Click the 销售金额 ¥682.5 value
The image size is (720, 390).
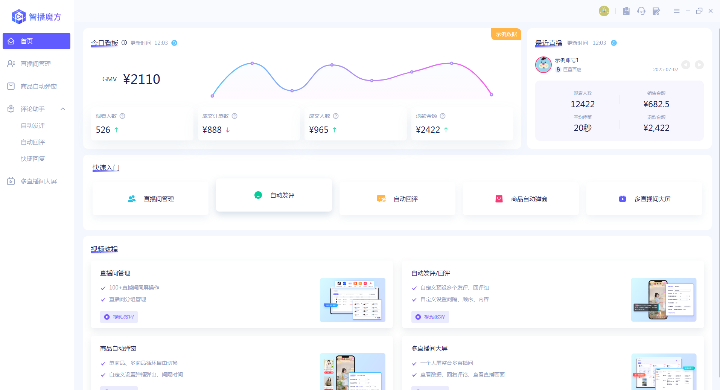click(656, 104)
